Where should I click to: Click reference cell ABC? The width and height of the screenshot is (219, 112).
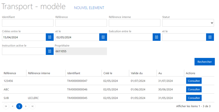[x=6, y=89]
